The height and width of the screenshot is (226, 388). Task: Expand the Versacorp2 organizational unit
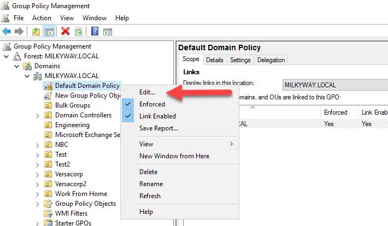(37, 185)
